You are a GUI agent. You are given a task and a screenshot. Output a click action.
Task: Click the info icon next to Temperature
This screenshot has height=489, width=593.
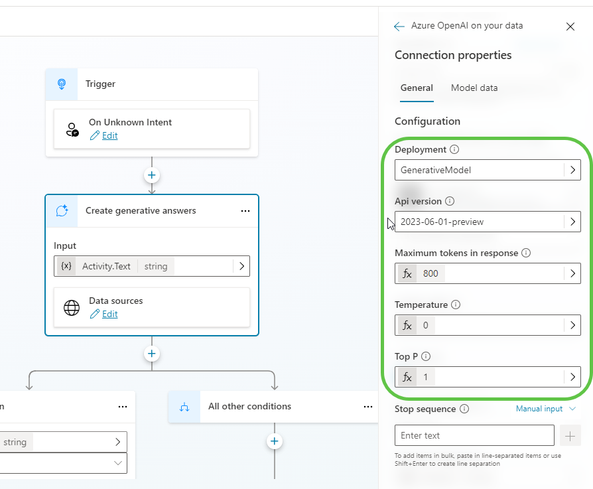tap(456, 305)
